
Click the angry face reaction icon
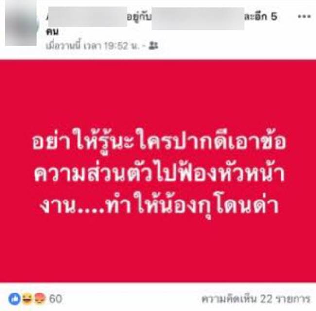click(40, 299)
